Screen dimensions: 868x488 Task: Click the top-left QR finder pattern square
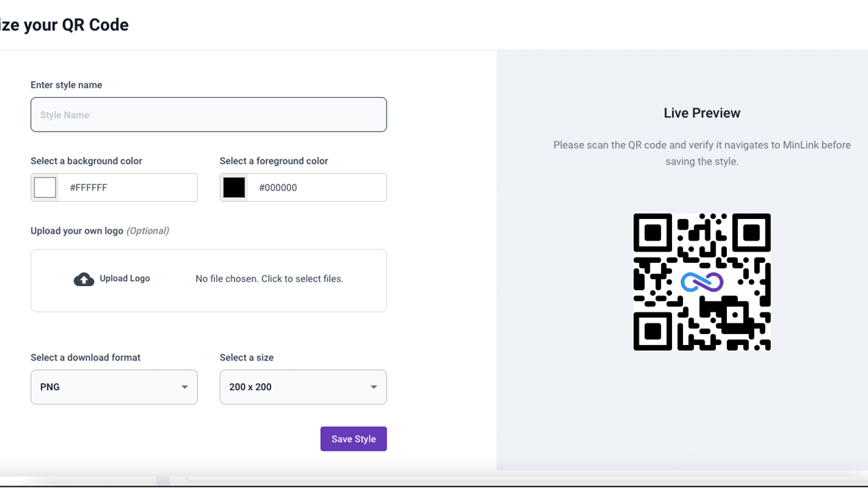point(652,232)
